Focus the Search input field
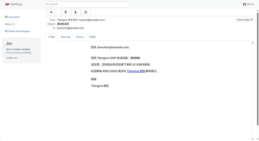 pyautogui.click(x=87, y=4)
